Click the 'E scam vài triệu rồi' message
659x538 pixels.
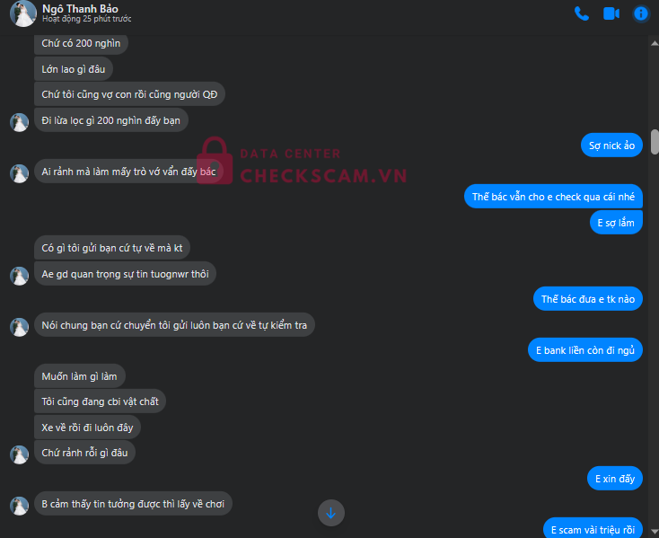tap(593, 528)
